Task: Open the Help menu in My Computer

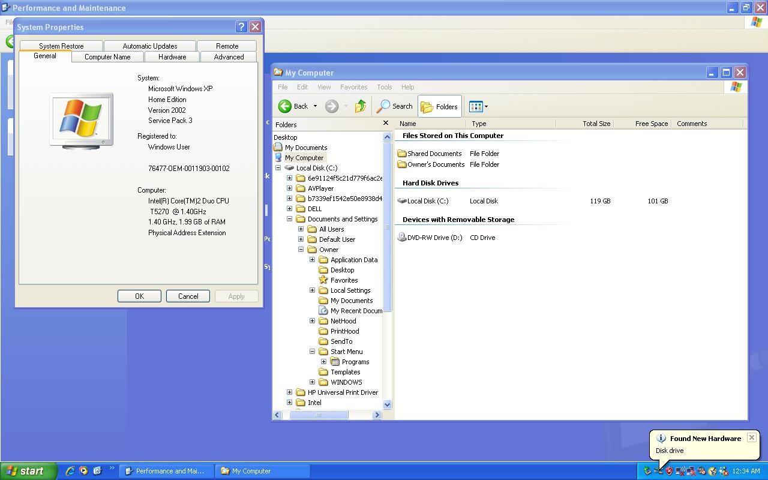Action: click(407, 87)
